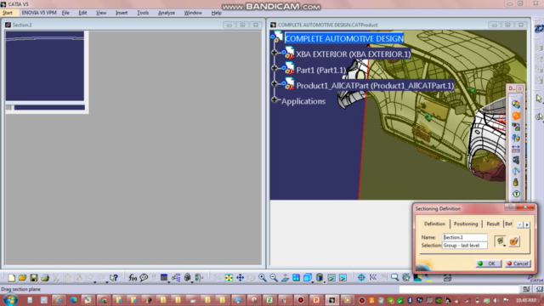Open the Isometric View dropdown arrow
The image size is (544, 306).
point(312,282)
